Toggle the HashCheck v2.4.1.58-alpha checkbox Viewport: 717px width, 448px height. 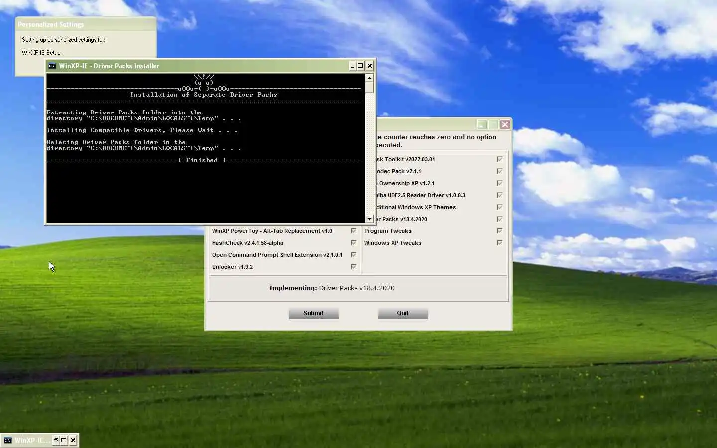point(354,243)
